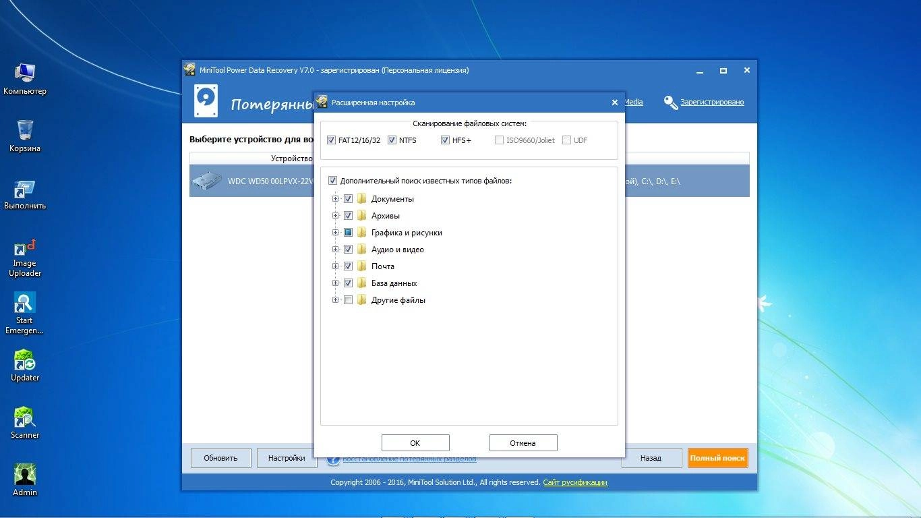Toggle Дополнительный поиск известных типов файлов checkbox
The height and width of the screenshot is (518, 921).
pos(332,181)
